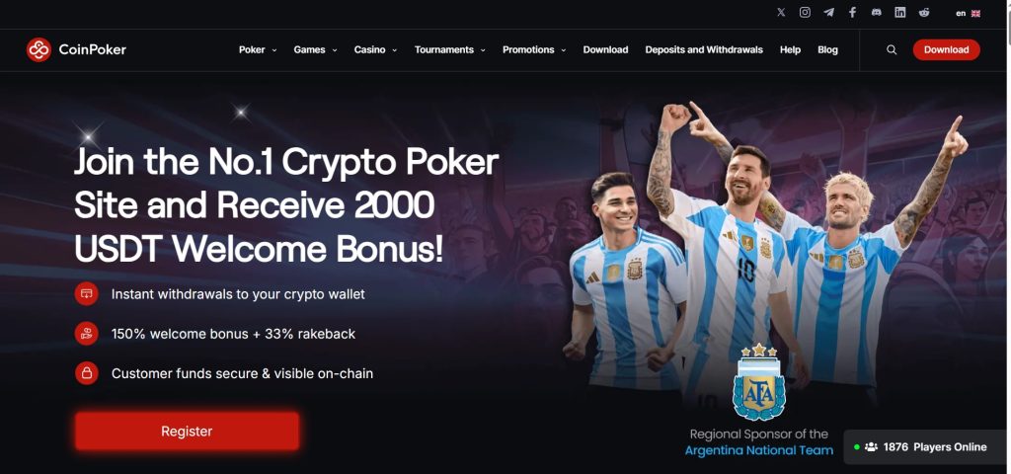The height and width of the screenshot is (474, 1011).
Task: Expand the Games dropdown menu
Action: (315, 49)
